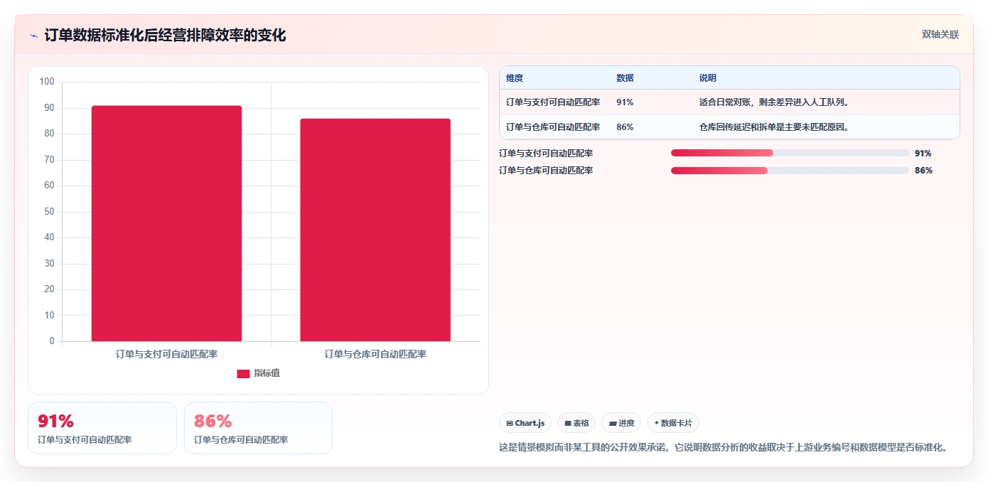This screenshot has width=988, height=482.
Task: Toggle the 指标值 legend swatch
Action: [x=243, y=373]
